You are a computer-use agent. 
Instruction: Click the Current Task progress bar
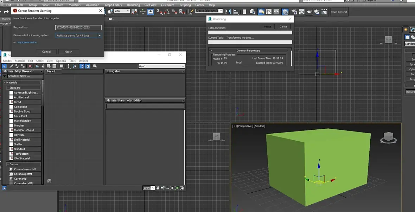coord(250,42)
